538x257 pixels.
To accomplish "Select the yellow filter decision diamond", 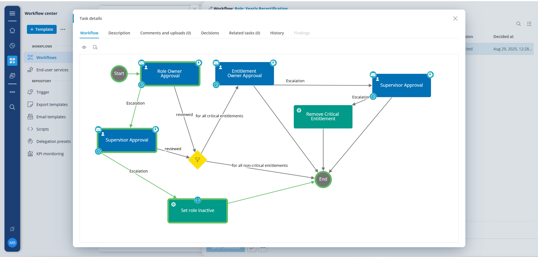I will click(x=198, y=160).
